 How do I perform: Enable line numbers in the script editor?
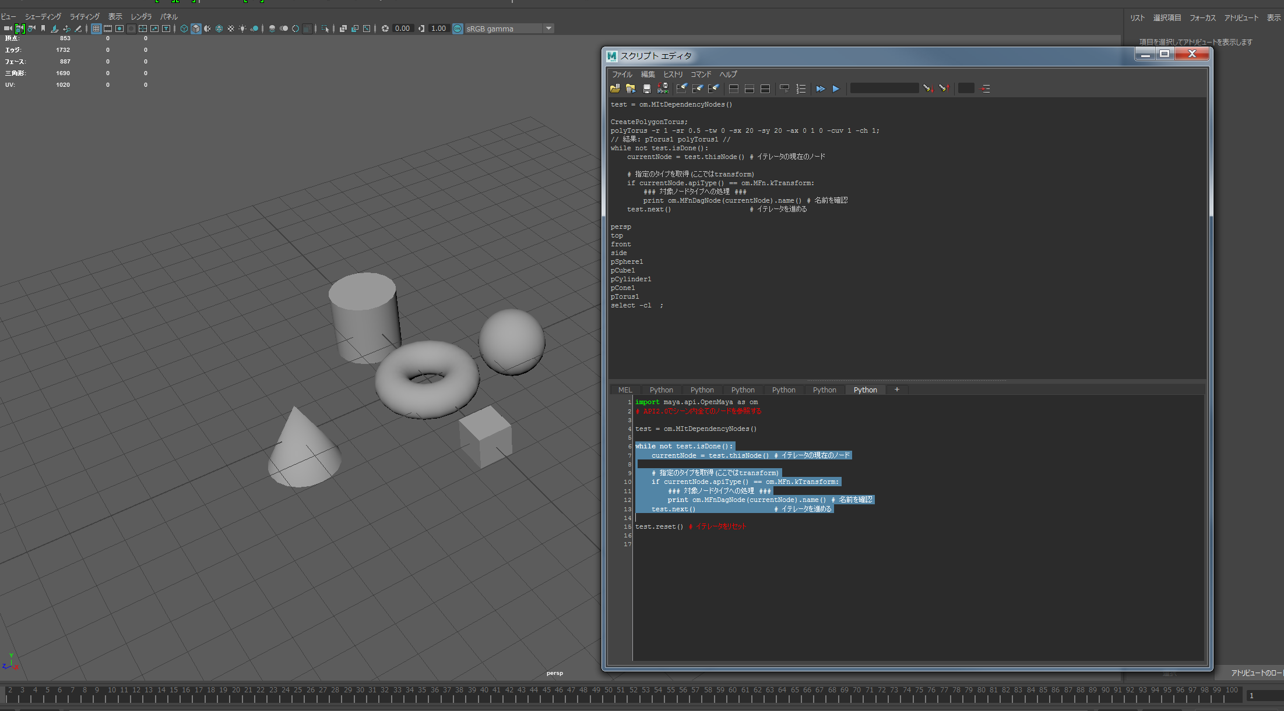[x=800, y=89]
